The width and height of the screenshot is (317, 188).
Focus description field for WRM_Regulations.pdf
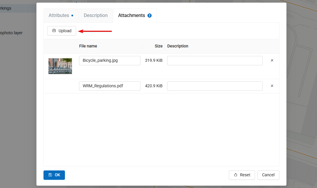point(215,86)
